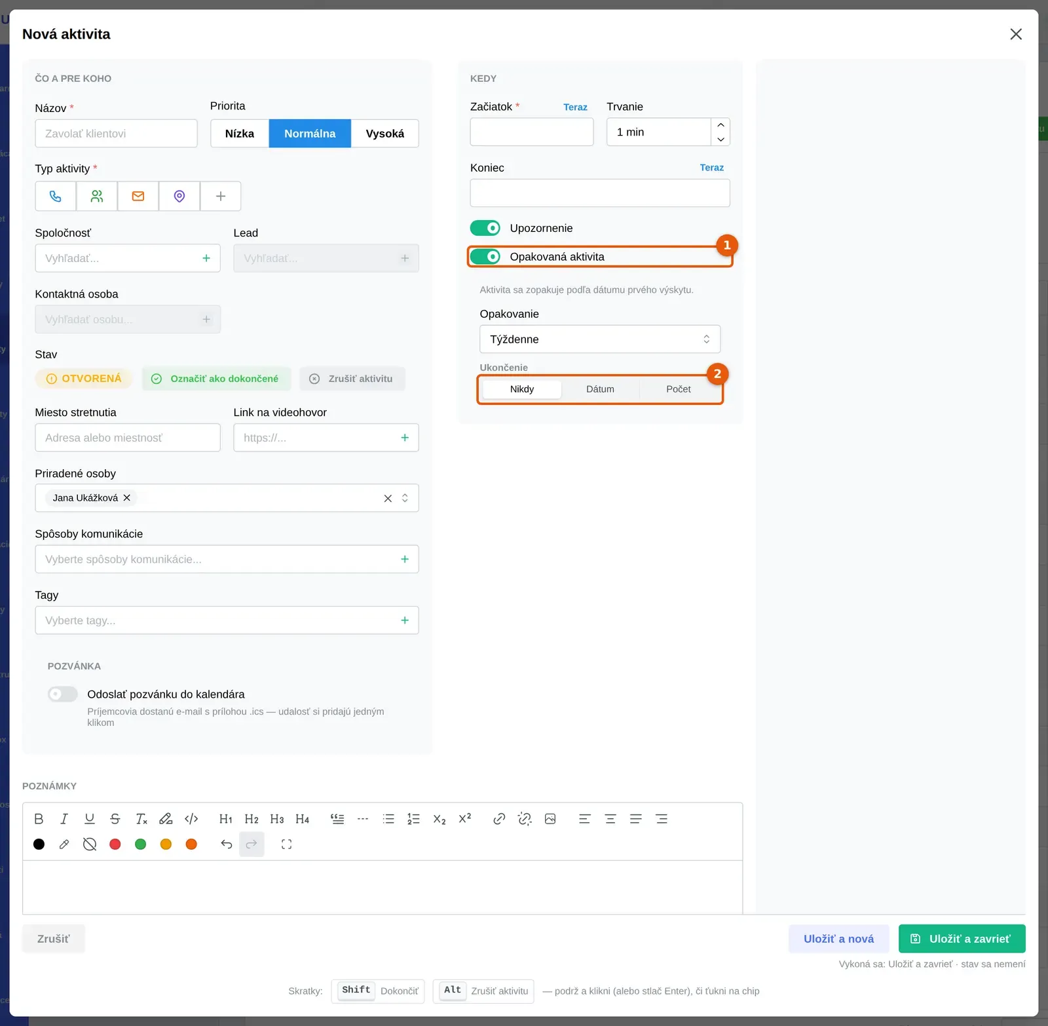Apply strikethrough in notes editor
This screenshot has height=1026, width=1048.
point(115,819)
